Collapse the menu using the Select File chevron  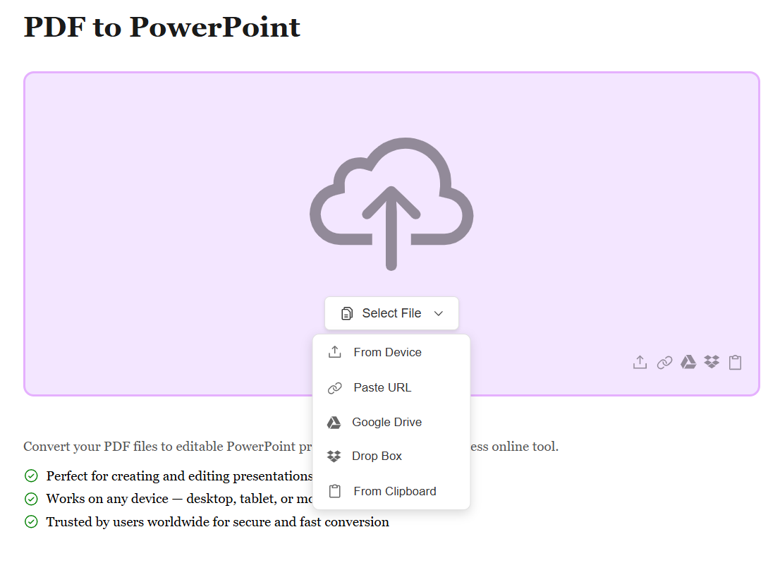(439, 313)
